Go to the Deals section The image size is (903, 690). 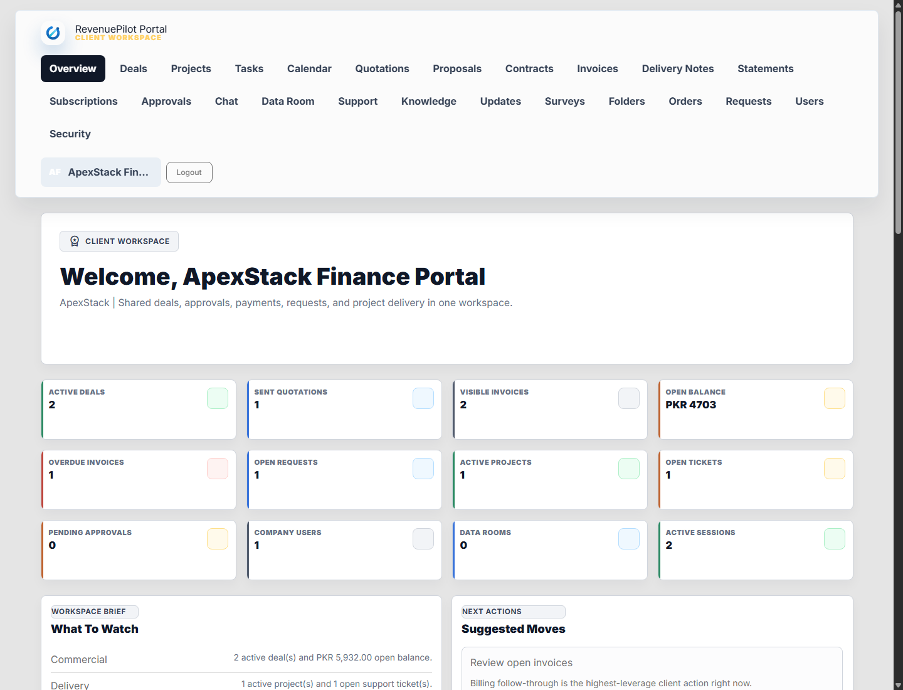click(x=134, y=69)
